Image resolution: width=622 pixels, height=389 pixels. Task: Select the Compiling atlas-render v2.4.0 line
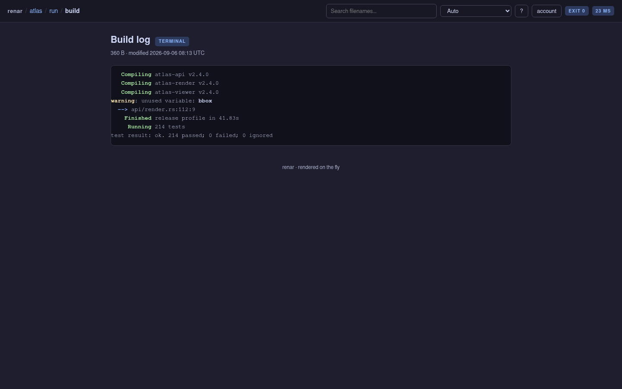(x=170, y=83)
